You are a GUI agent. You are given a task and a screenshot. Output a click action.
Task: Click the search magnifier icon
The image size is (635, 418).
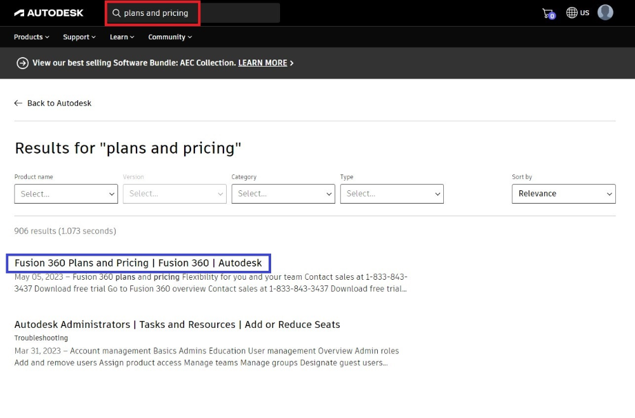coord(116,13)
